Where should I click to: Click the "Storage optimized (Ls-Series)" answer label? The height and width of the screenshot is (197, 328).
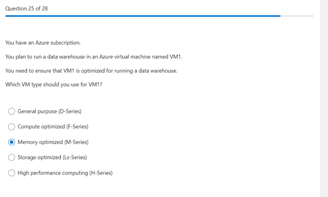coord(52,157)
